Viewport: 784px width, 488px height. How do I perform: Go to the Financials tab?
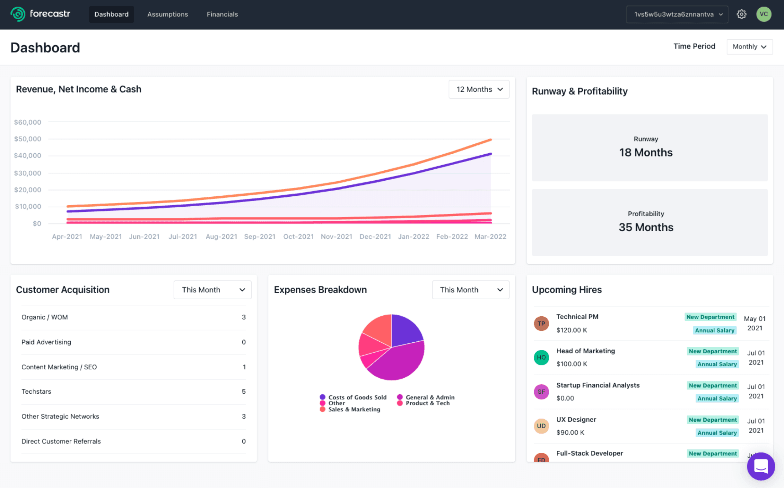click(x=222, y=14)
